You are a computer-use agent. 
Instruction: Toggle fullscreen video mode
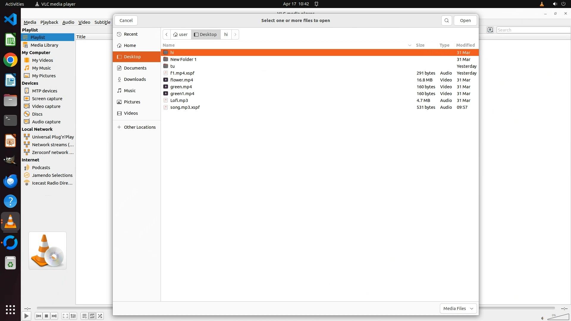[65, 316]
